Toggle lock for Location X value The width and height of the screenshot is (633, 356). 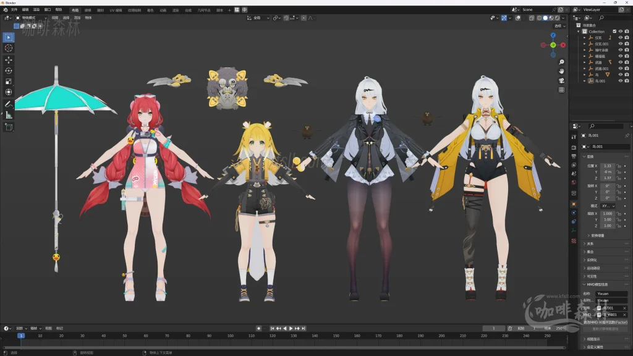(619, 166)
